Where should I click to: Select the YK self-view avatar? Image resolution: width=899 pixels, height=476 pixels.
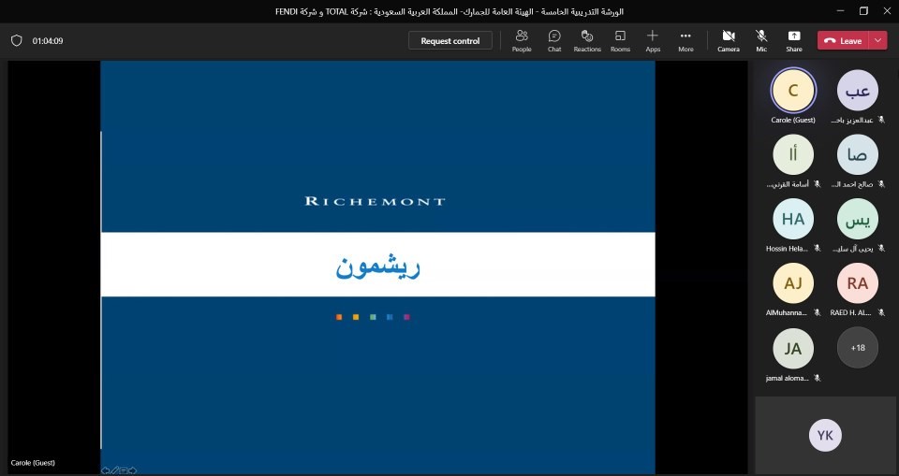825,436
